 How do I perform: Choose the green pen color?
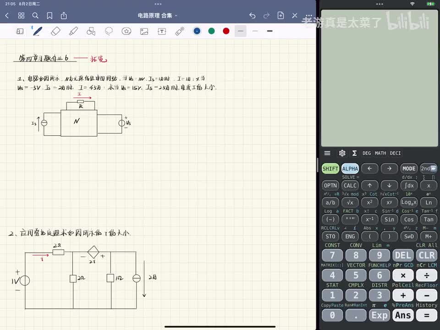tap(212, 31)
